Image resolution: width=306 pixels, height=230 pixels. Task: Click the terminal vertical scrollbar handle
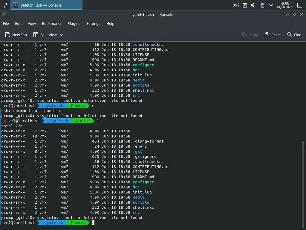(x=303, y=185)
